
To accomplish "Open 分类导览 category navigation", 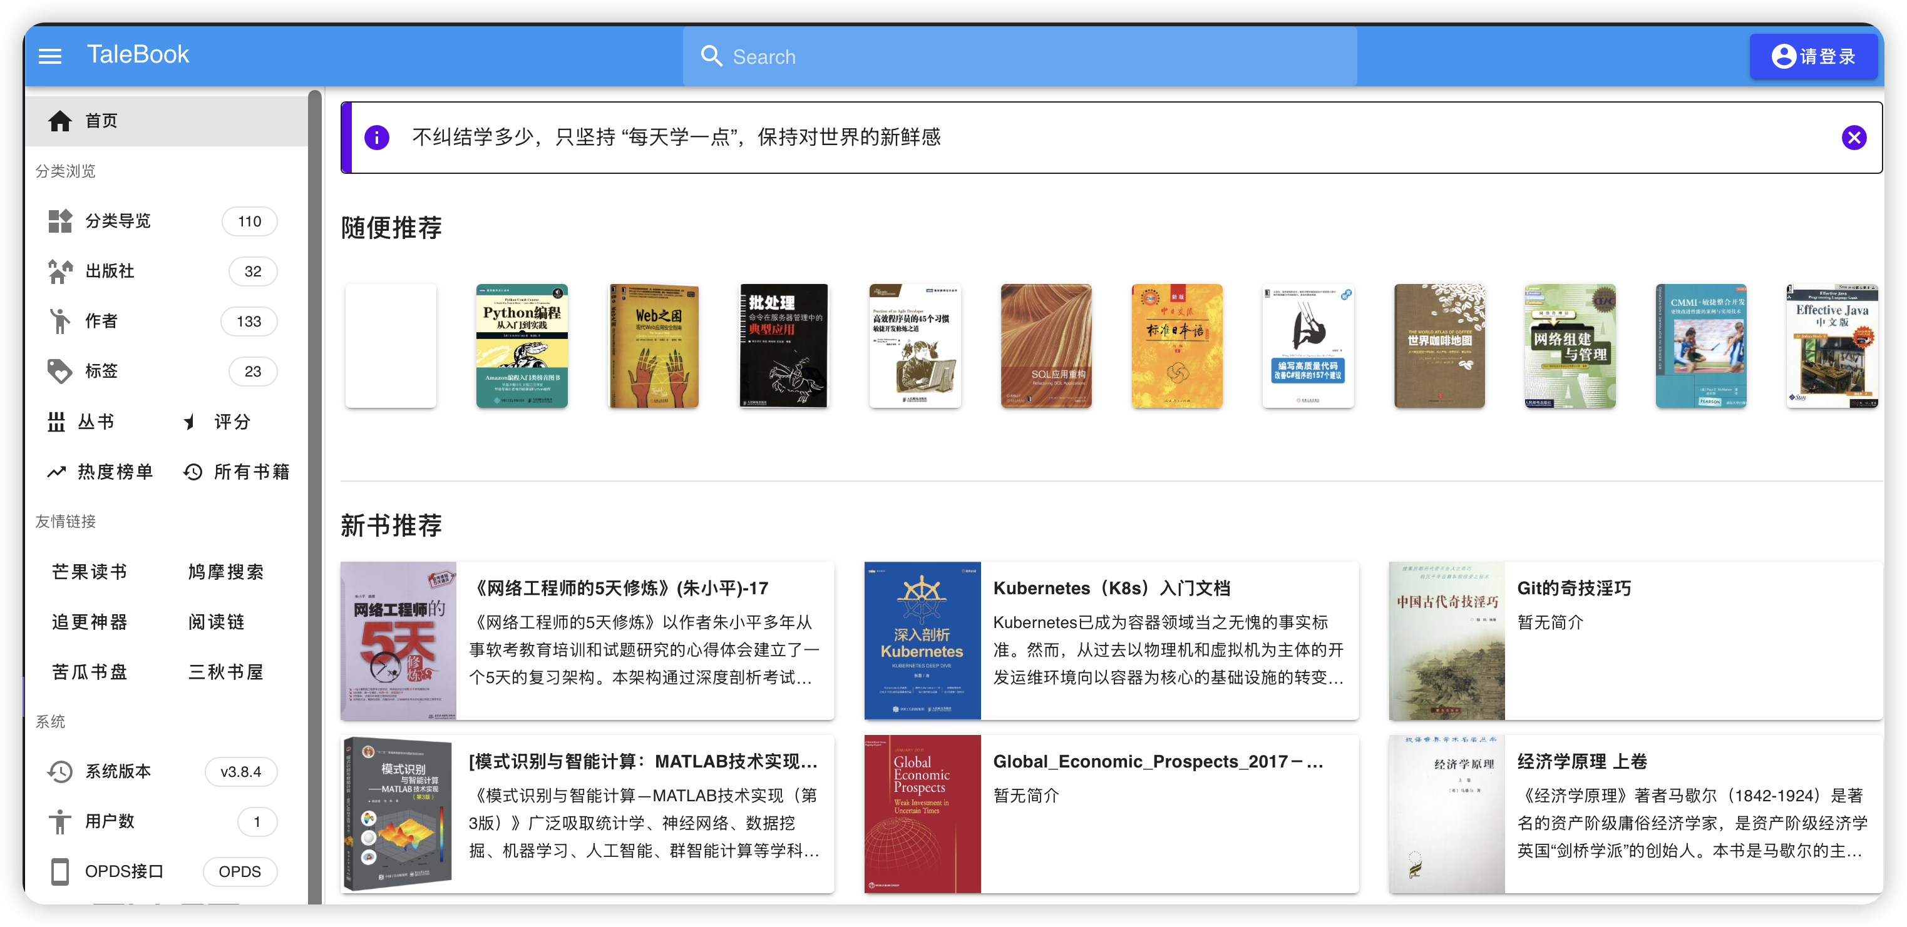I will pyautogui.click(x=118, y=221).
